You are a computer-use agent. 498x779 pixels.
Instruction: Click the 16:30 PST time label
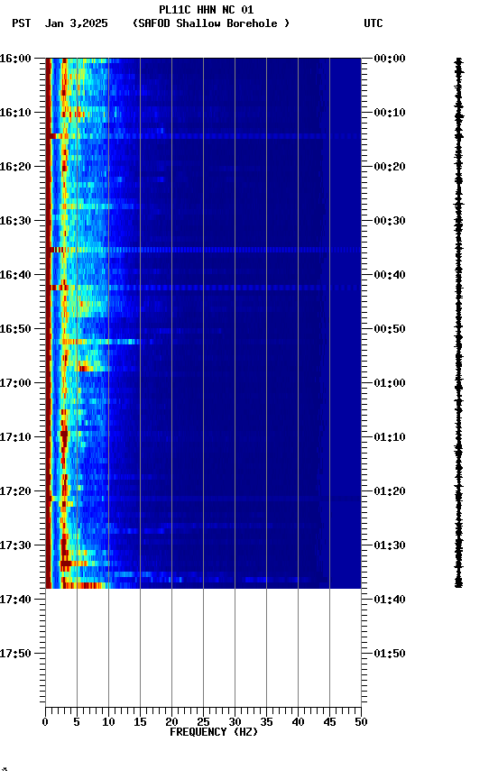(15, 221)
